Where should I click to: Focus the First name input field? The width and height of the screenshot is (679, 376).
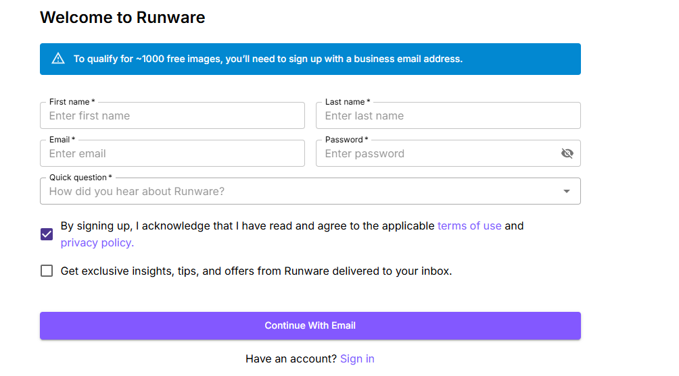coord(172,115)
